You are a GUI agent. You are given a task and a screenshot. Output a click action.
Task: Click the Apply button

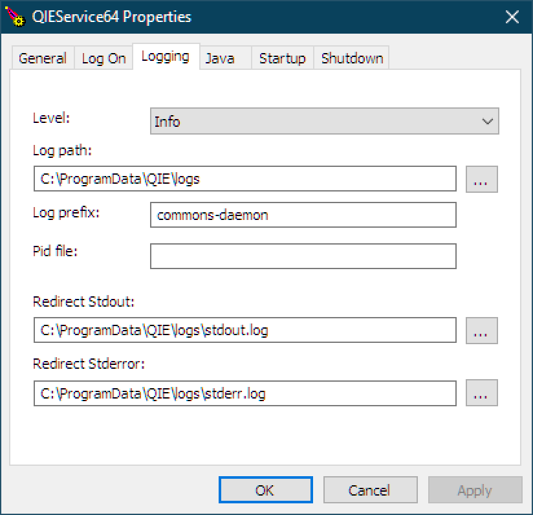click(x=475, y=490)
